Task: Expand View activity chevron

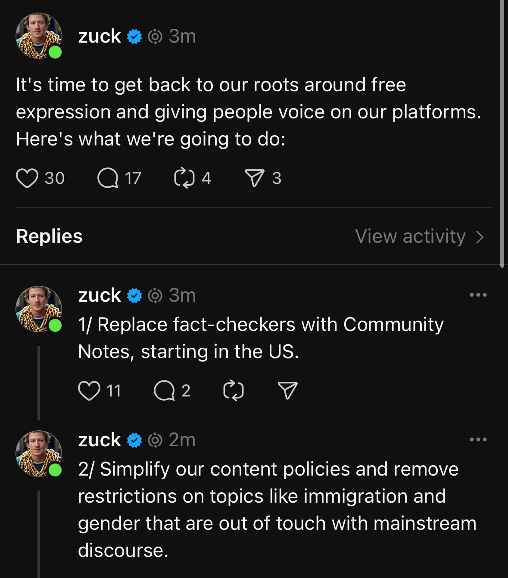Action: pos(480,237)
